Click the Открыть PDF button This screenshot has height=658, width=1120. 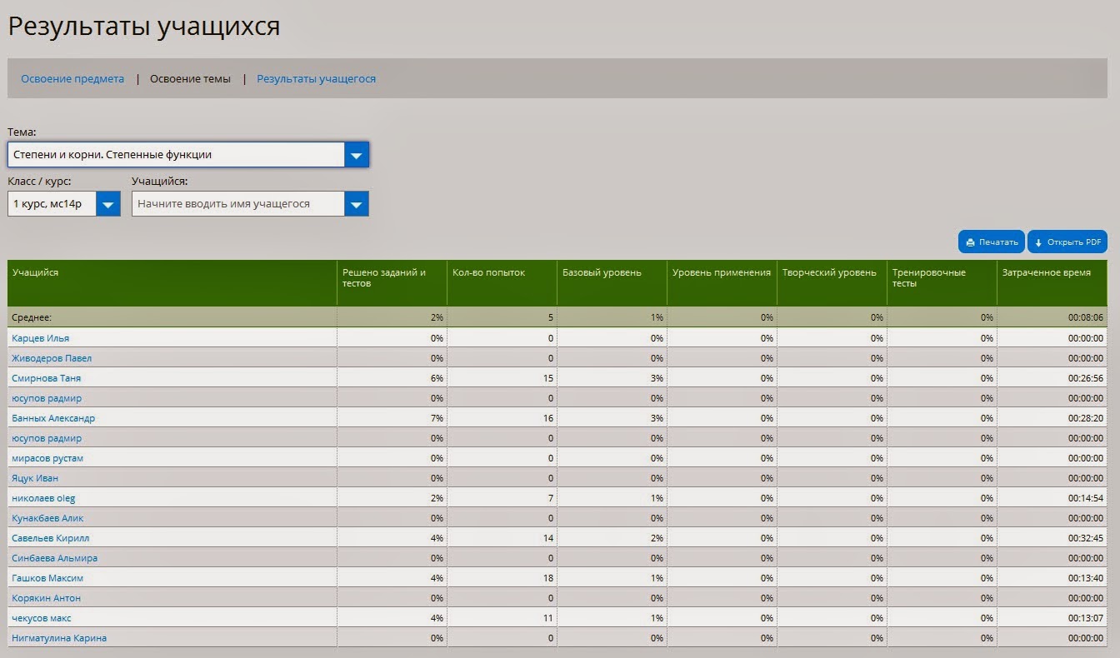tap(1067, 242)
